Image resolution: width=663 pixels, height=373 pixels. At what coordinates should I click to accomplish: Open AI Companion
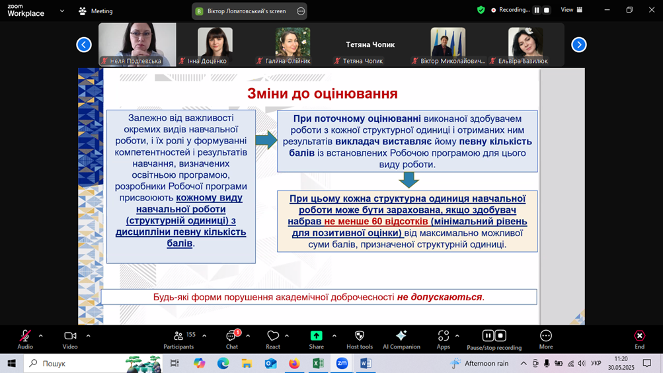[401, 339]
